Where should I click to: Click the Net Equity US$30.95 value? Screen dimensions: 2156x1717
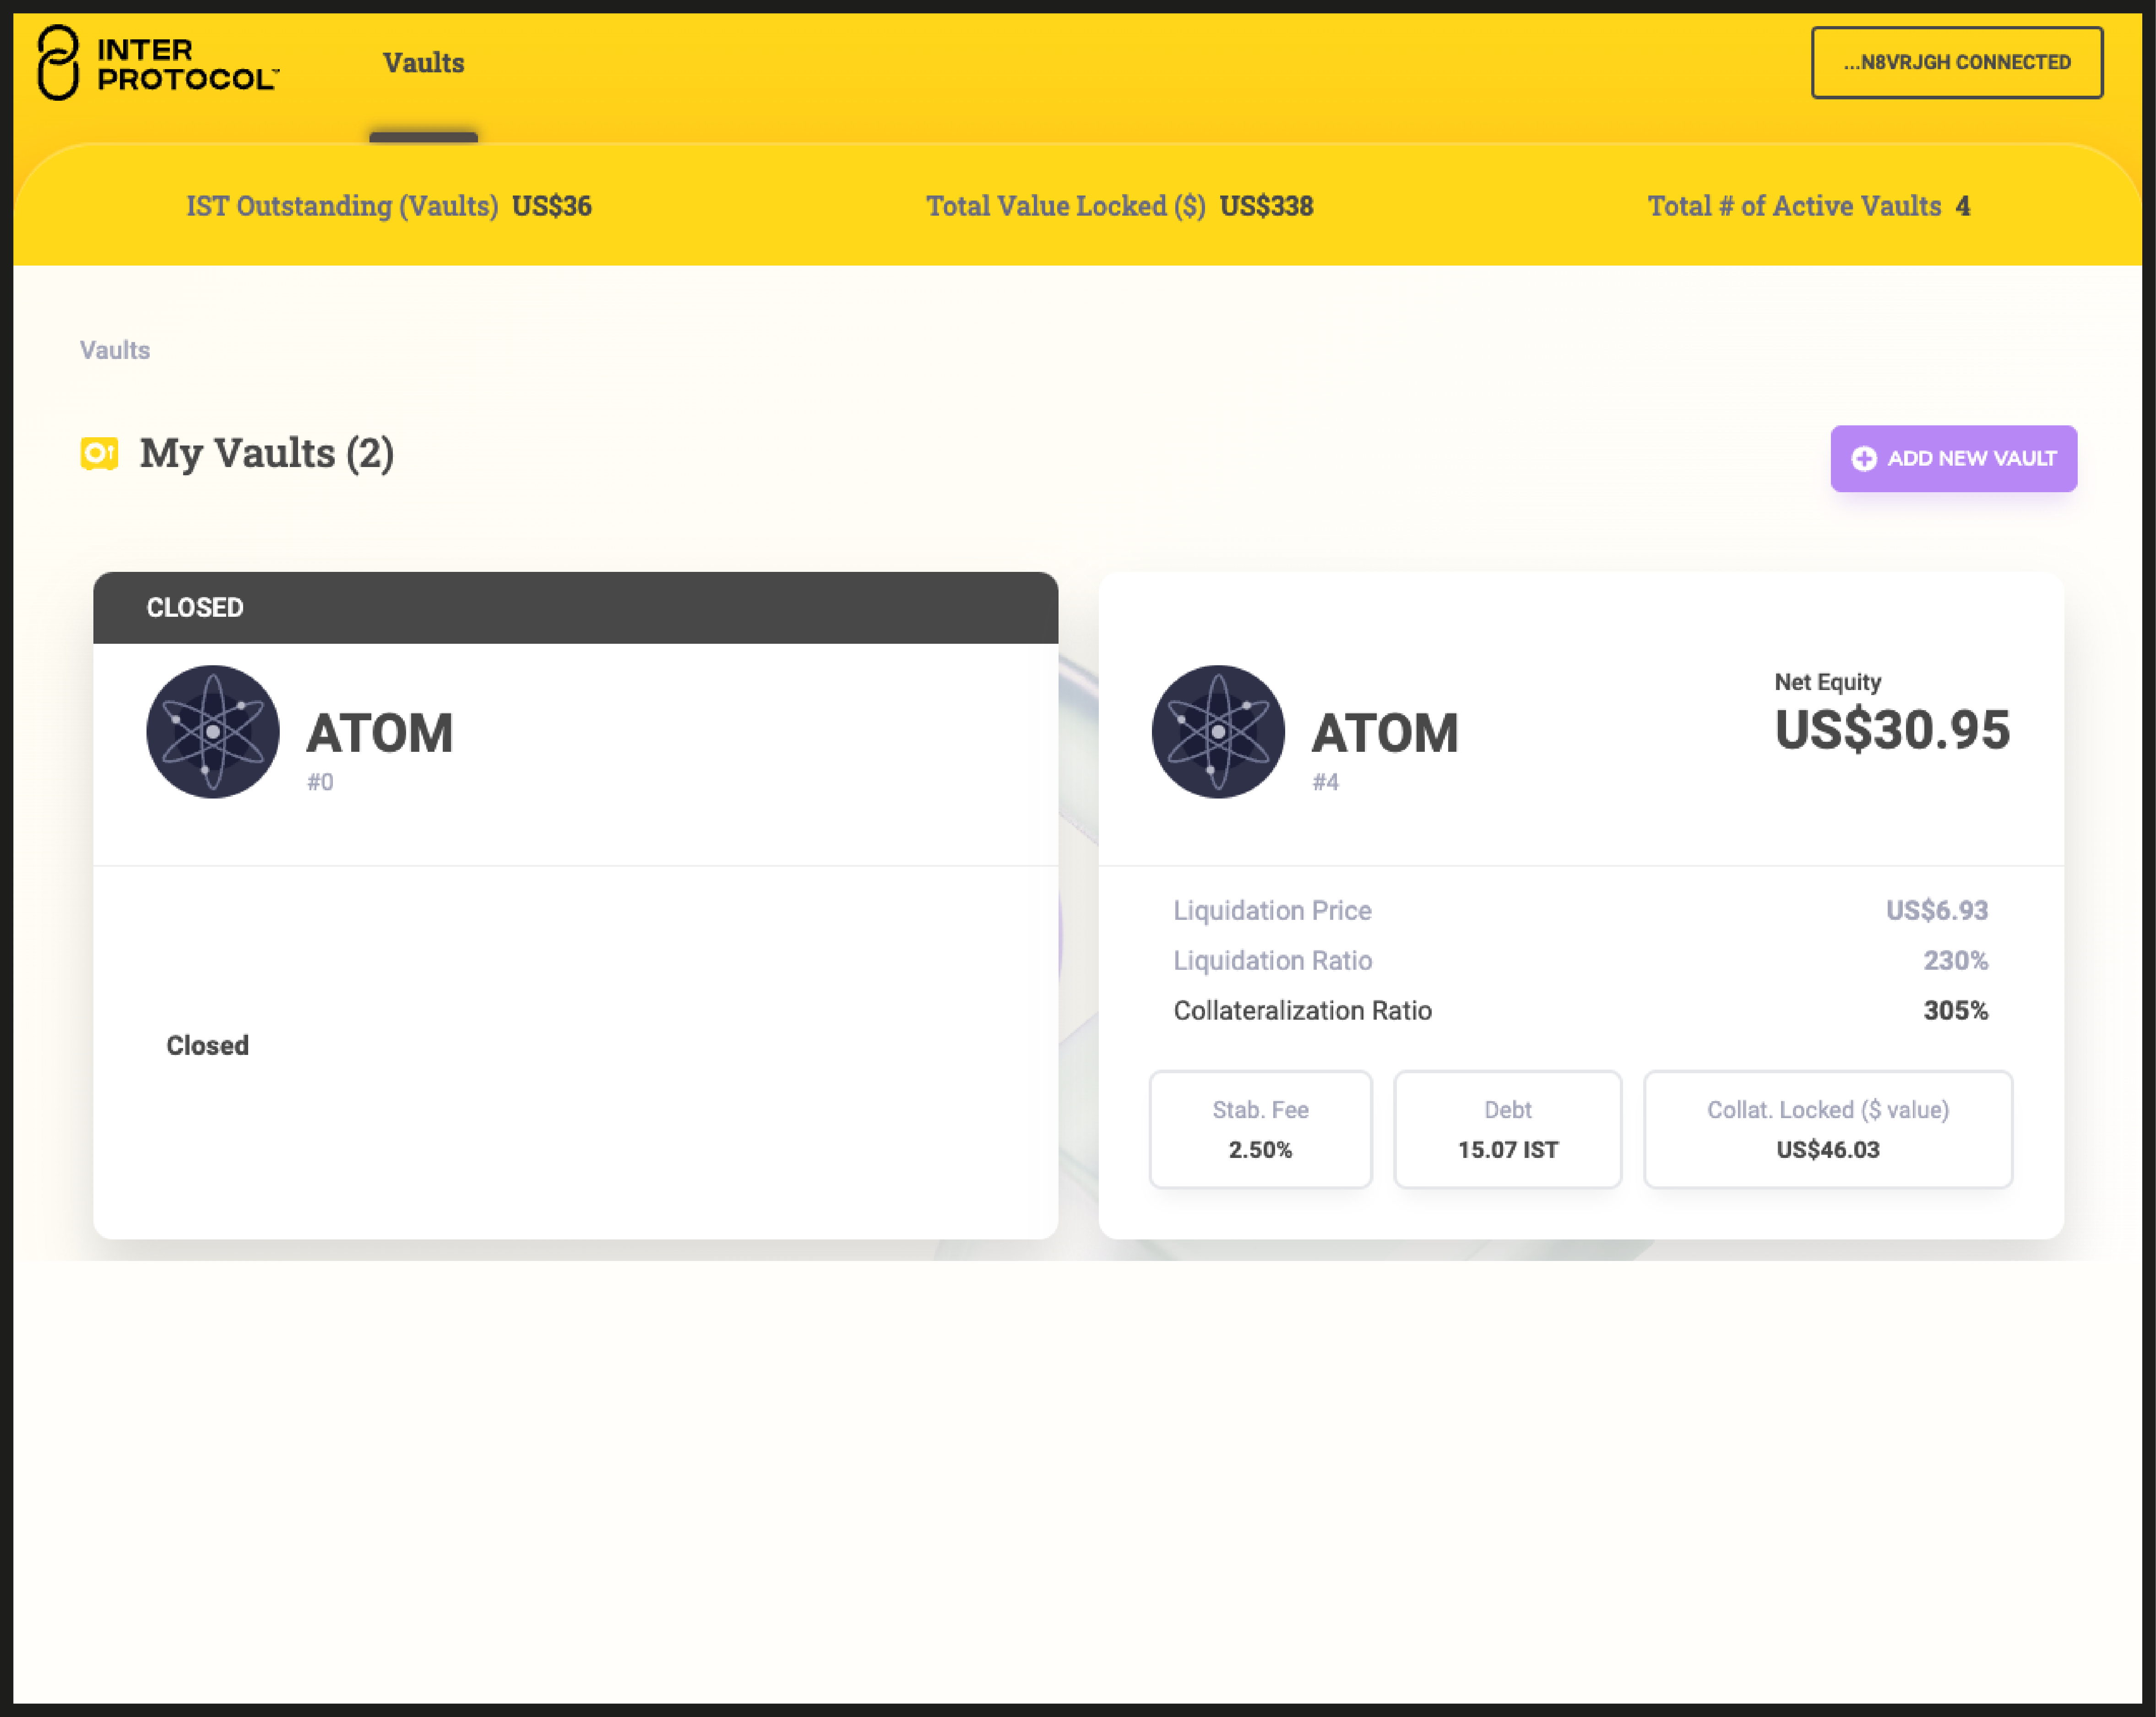pyautogui.click(x=1891, y=729)
